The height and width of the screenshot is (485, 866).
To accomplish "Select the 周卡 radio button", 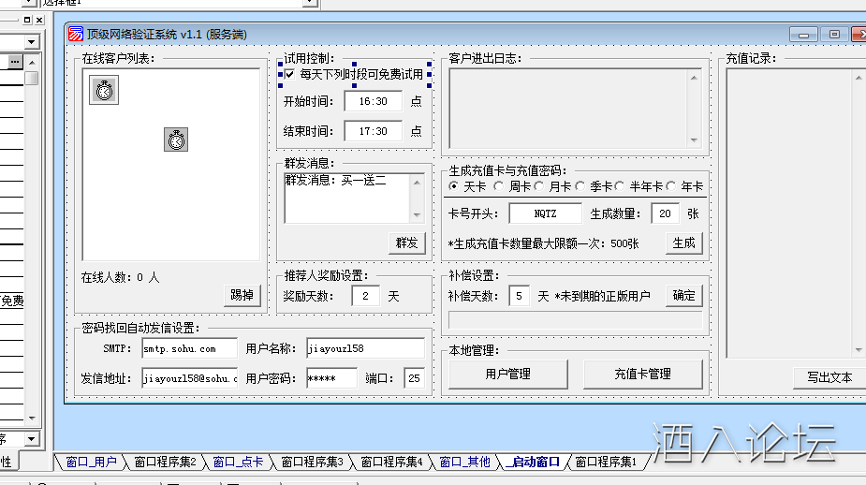I will (x=500, y=186).
